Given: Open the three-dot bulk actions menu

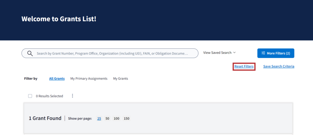Looking at the screenshot, I should tap(72, 96).
